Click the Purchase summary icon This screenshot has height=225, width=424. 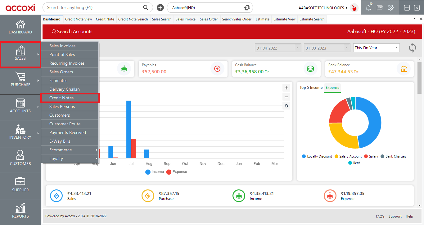[148, 196]
